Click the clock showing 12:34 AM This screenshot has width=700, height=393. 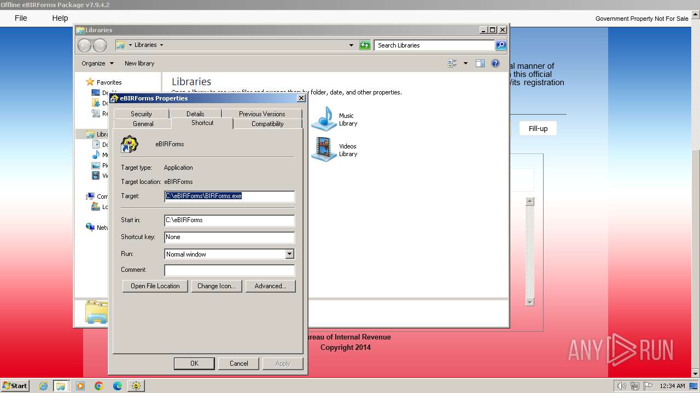tap(672, 386)
